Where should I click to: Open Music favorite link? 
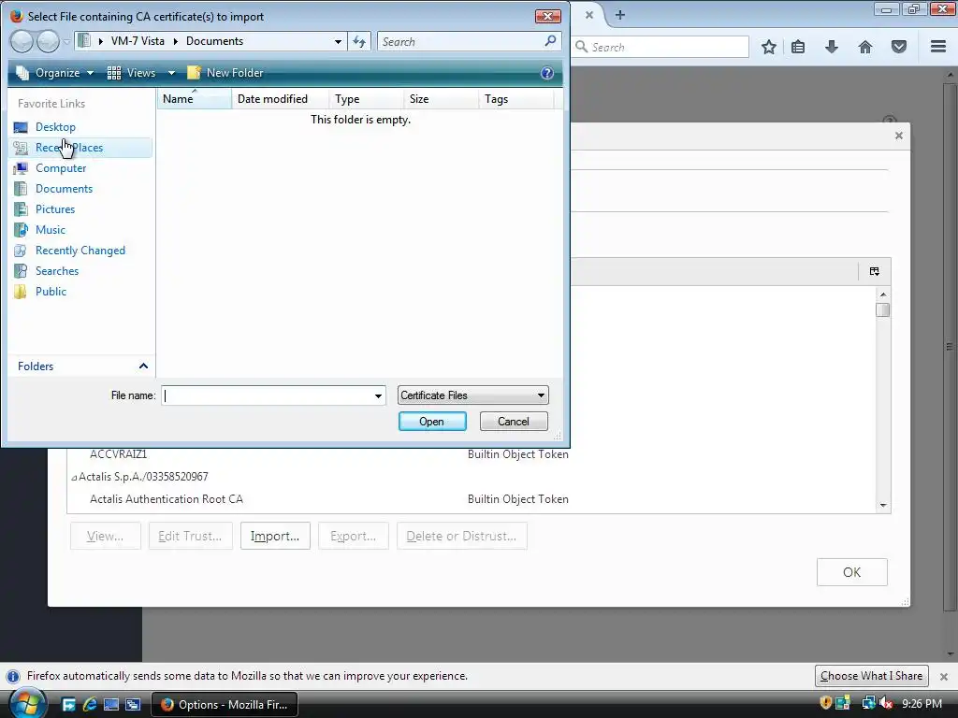(x=51, y=230)
